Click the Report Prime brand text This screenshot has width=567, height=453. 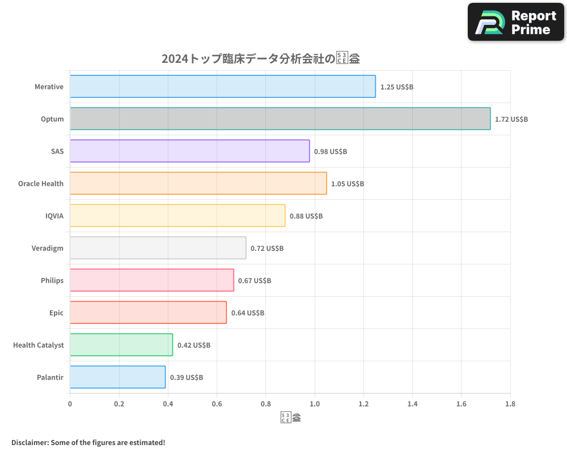click(x=533, y=23)
